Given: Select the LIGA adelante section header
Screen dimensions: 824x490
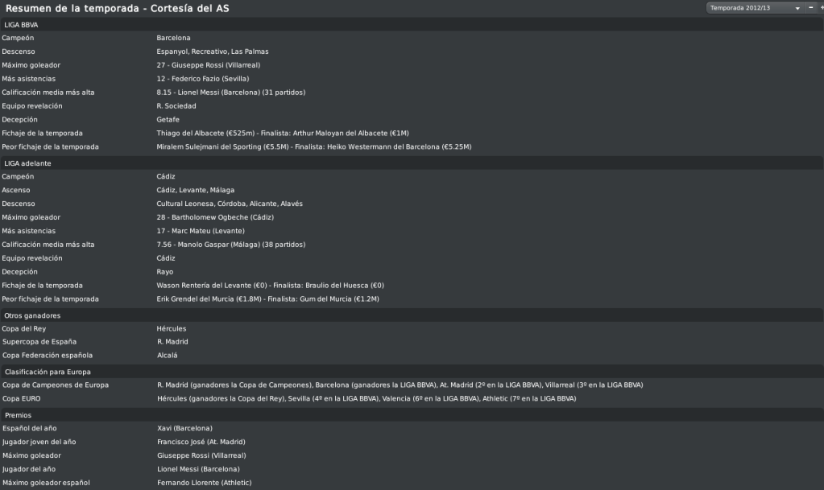Looking at the screenshot, I should coord(412,163).
